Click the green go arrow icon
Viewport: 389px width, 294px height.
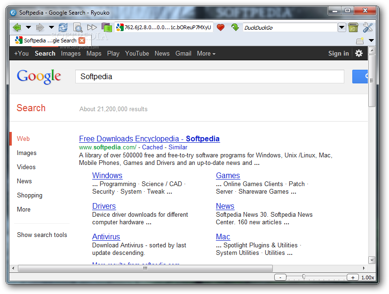pyautogui.click(x=235, y=27)
